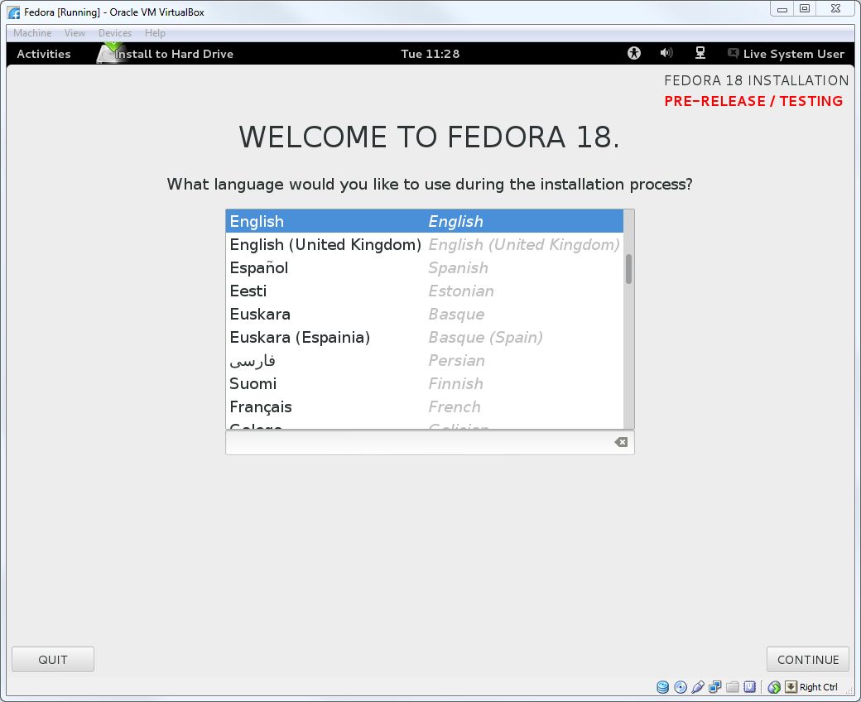Image resolution: width=861 pixels, height=702 pixels.
Task: Click the language search input field
Action: pos(430,442)
